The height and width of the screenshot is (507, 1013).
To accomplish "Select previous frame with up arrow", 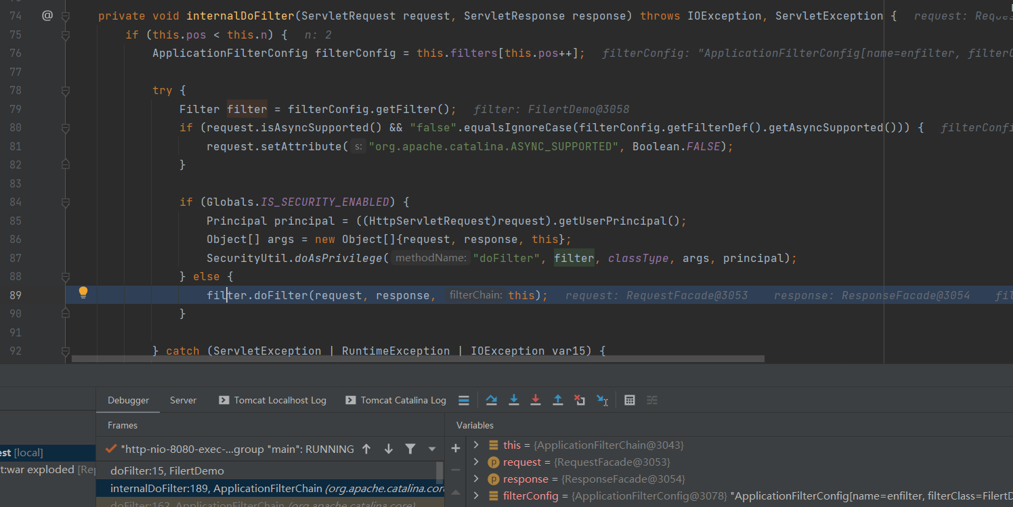I will click(366, 449).
